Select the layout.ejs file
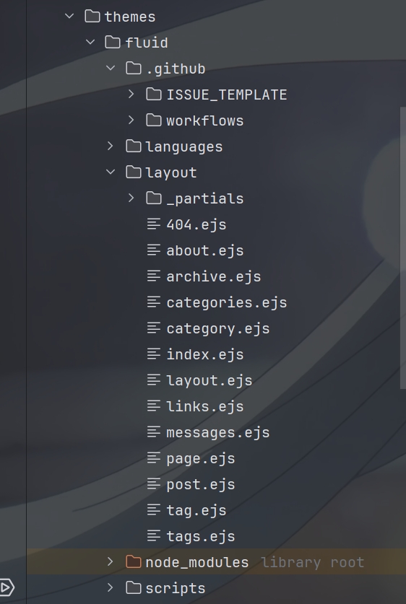 (210, 380)
